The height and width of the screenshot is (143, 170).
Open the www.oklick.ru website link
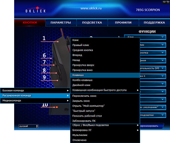[92, 9]
